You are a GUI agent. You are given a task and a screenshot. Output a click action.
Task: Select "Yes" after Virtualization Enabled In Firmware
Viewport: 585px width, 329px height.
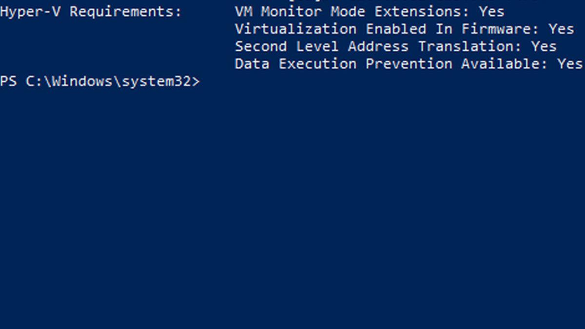561,29
